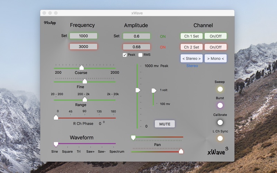Click the 20 - 200 range label
Viewport: 277px width, 173px height.
tap(57, 94)
